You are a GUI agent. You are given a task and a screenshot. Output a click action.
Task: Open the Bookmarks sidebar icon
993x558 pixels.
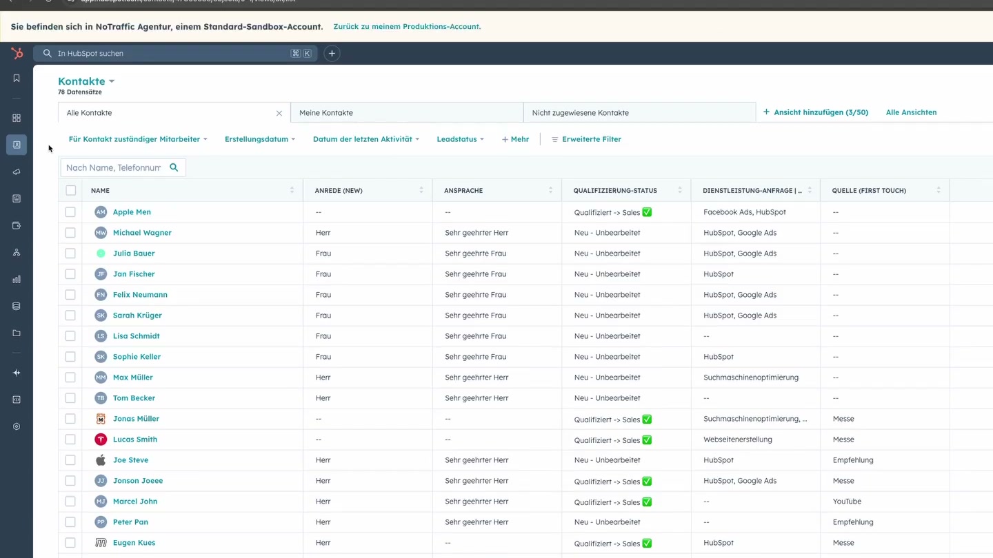click(x=16, y=78)
